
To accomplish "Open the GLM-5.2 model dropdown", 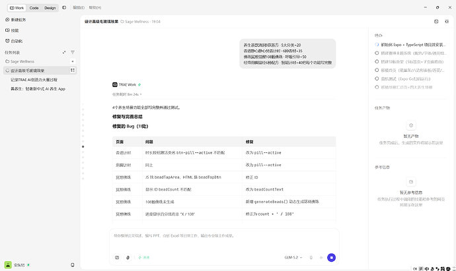I will coord(293,257).
